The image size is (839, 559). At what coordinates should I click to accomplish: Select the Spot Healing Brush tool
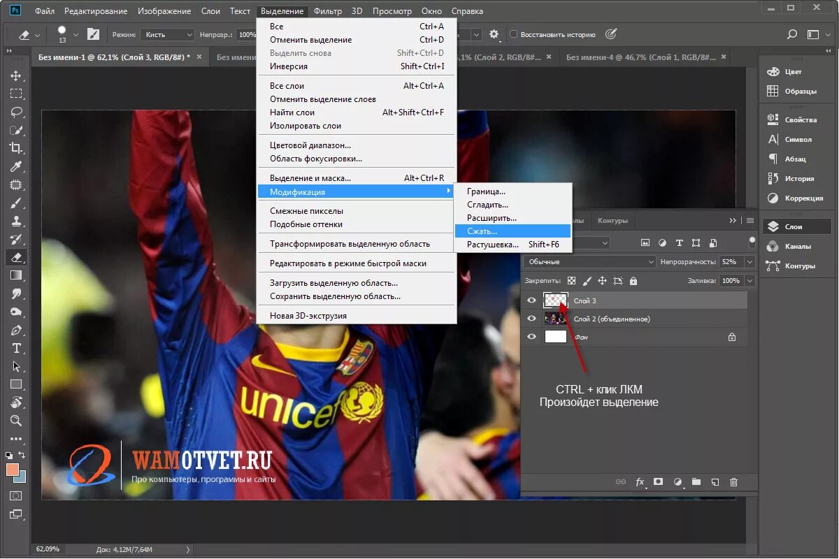(16, 184)
